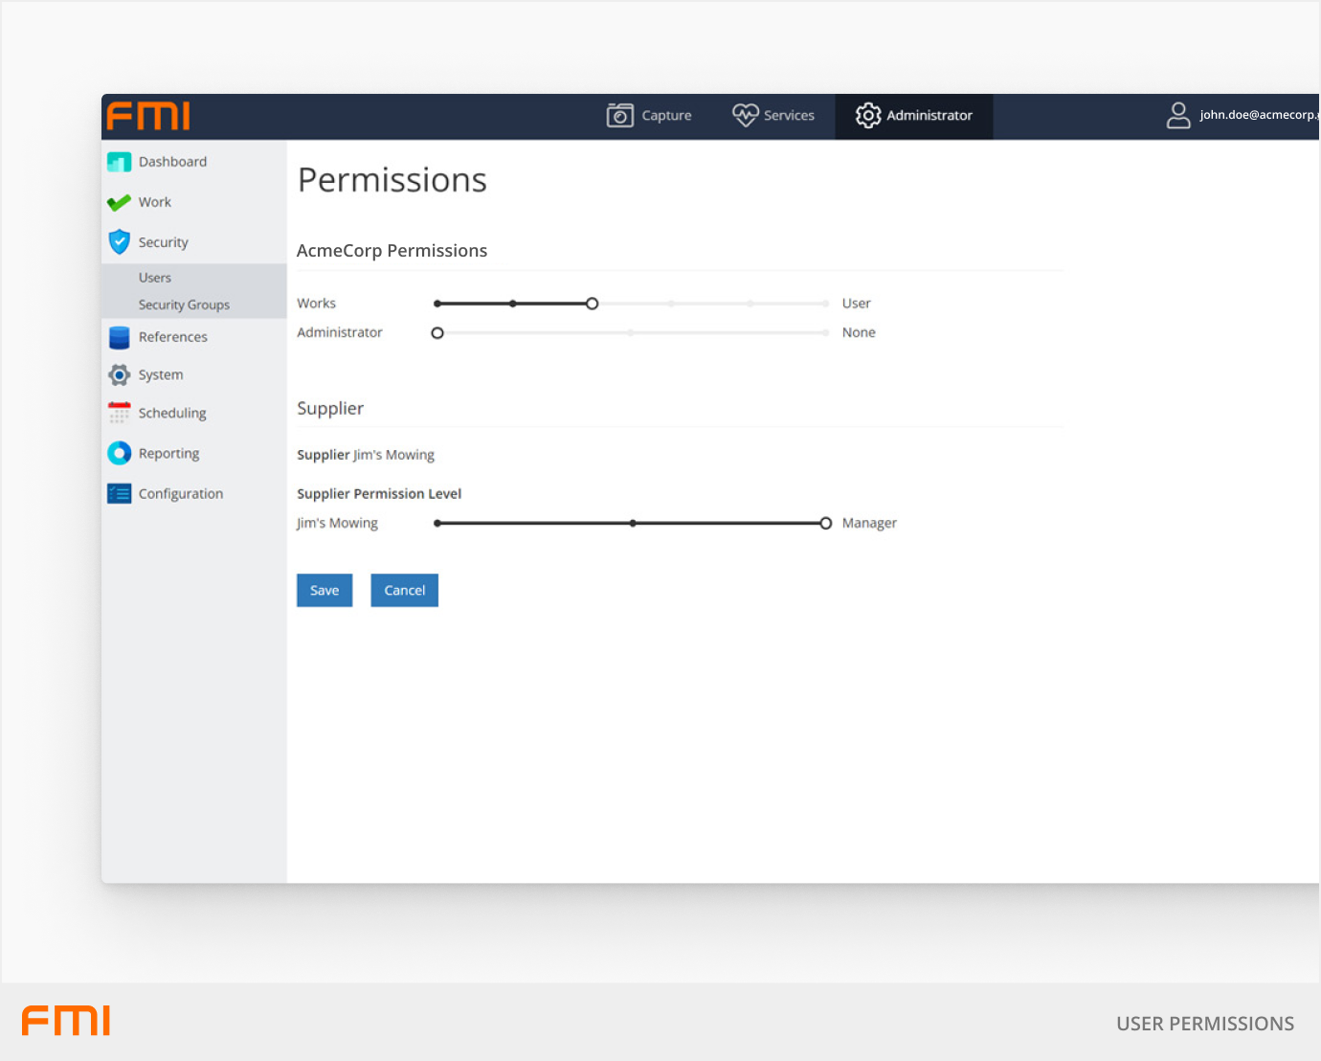The height and width of the screenshot is (1061, 1321).
Task: Click the References database icon
Action: coord(119,337)
